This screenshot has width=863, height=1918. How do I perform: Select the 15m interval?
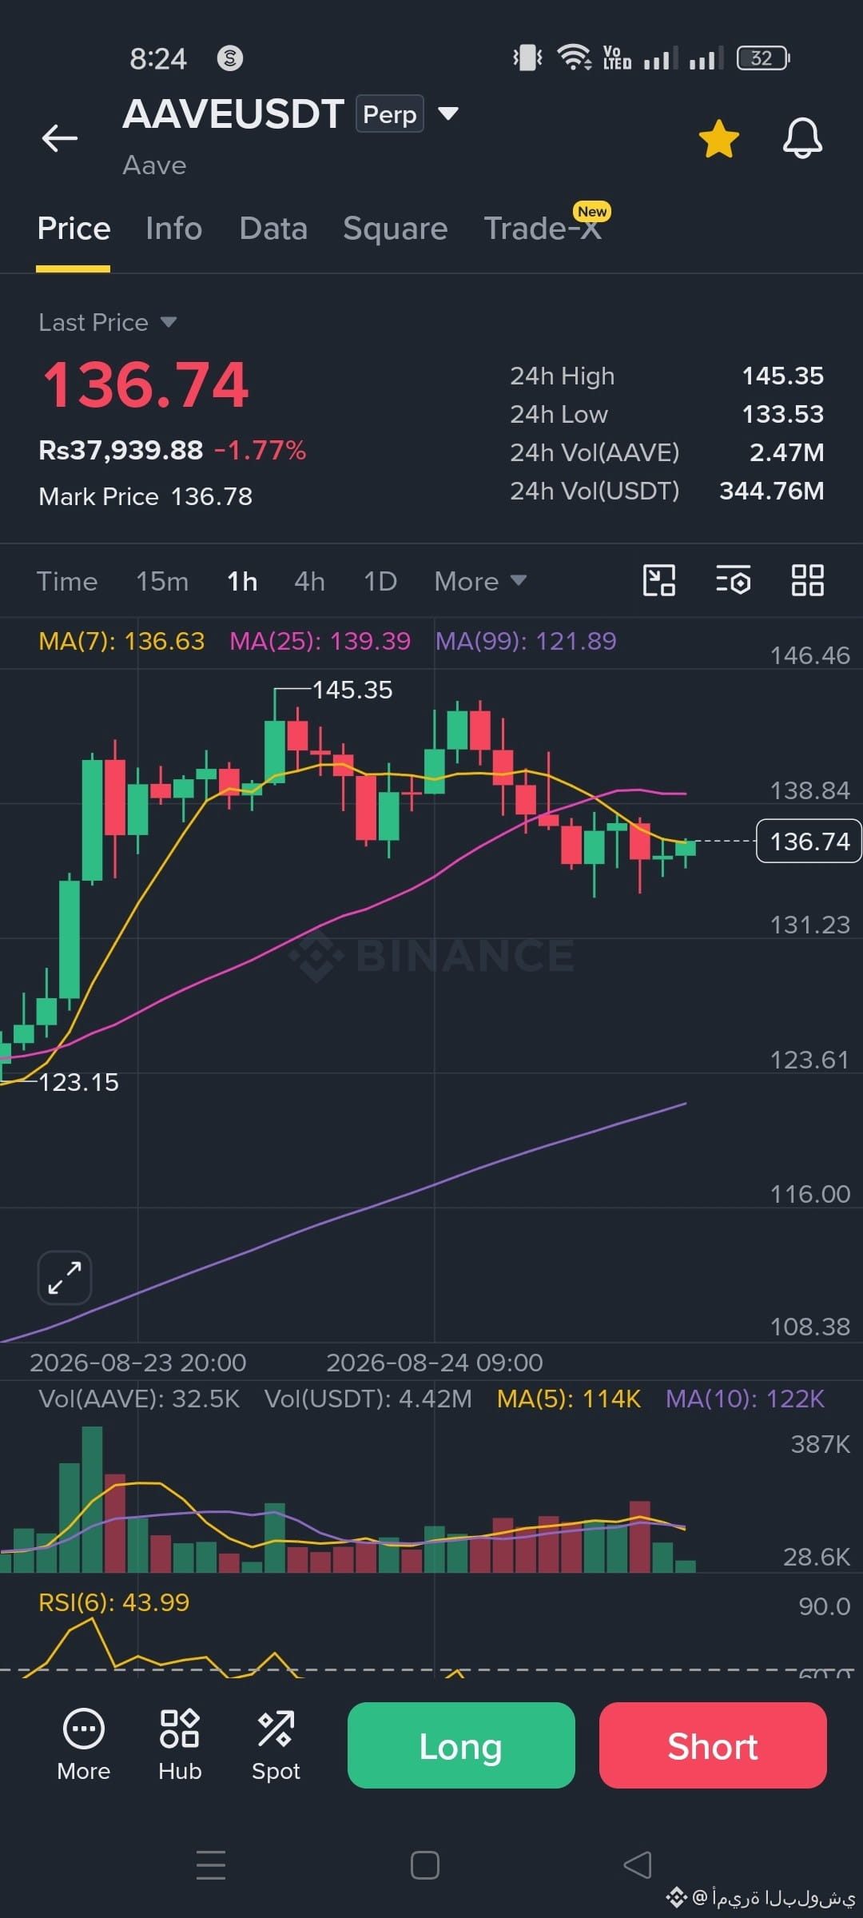coord(162,581)
